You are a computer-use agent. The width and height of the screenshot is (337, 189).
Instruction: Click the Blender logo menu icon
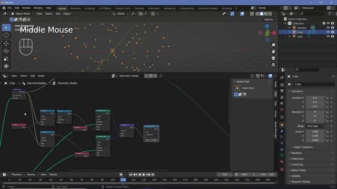pyautogui.click(x=4, y=8)
